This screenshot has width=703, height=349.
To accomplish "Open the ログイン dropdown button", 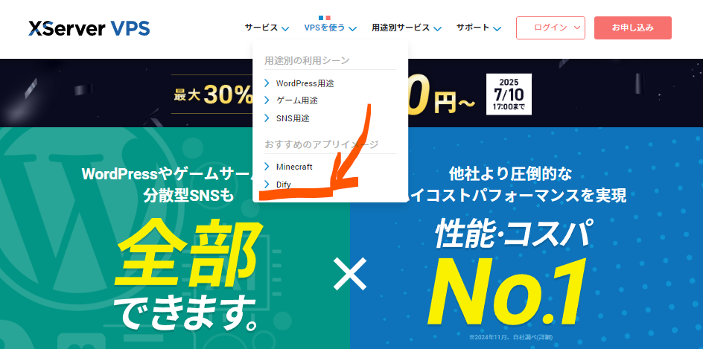I will click(550, 28).
